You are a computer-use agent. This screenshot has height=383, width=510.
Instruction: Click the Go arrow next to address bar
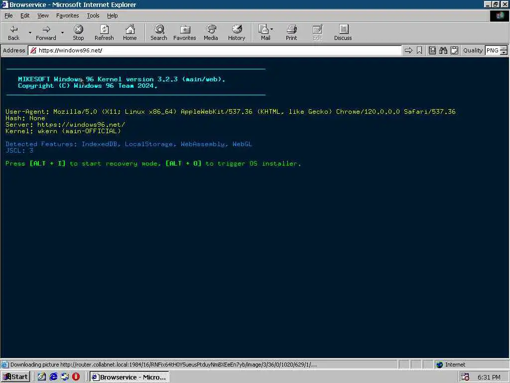[x=408, y=50]
